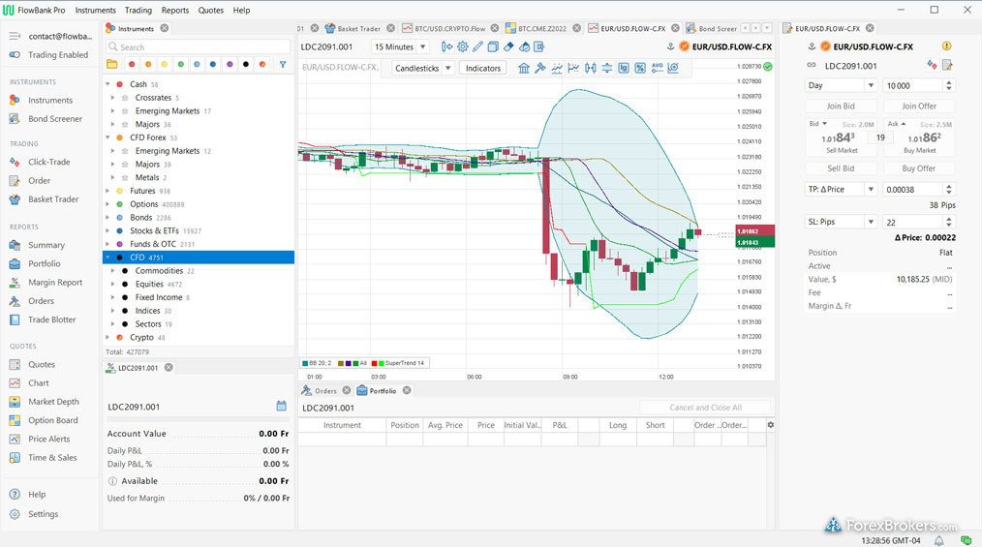Click the calendar icon in account panel
982x547 pixels.
coord(281,407)
